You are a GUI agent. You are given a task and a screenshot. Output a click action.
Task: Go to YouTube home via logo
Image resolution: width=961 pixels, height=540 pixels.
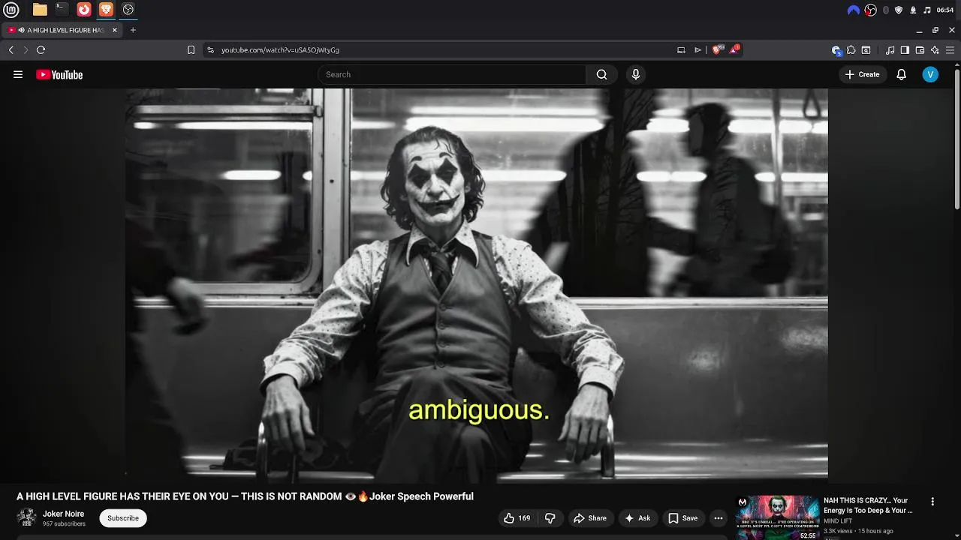pyautogui.click(x=59, y=74)
